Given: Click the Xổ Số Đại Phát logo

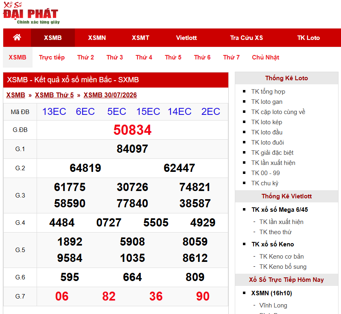Looking at the screenshot, I should pyautogui.click(x=31, y=13).
